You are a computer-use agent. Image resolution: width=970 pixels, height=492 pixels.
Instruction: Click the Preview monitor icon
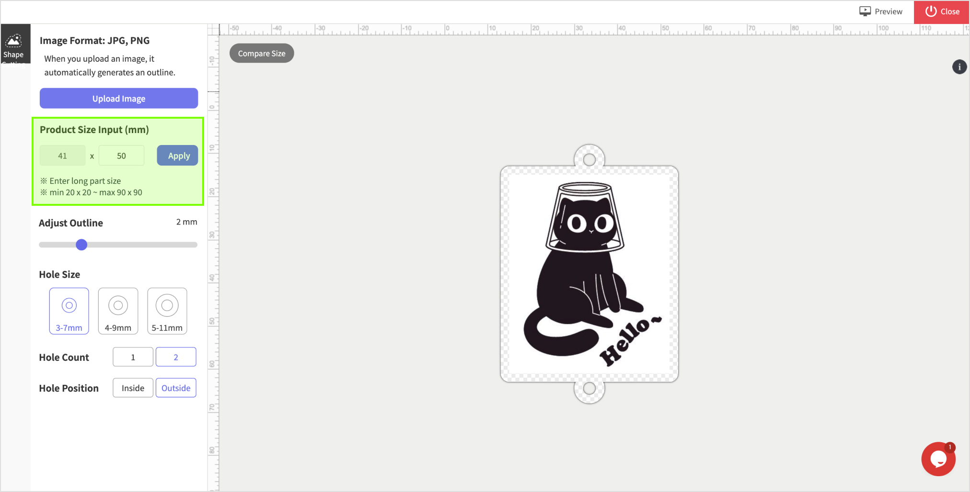coord(865,11)
